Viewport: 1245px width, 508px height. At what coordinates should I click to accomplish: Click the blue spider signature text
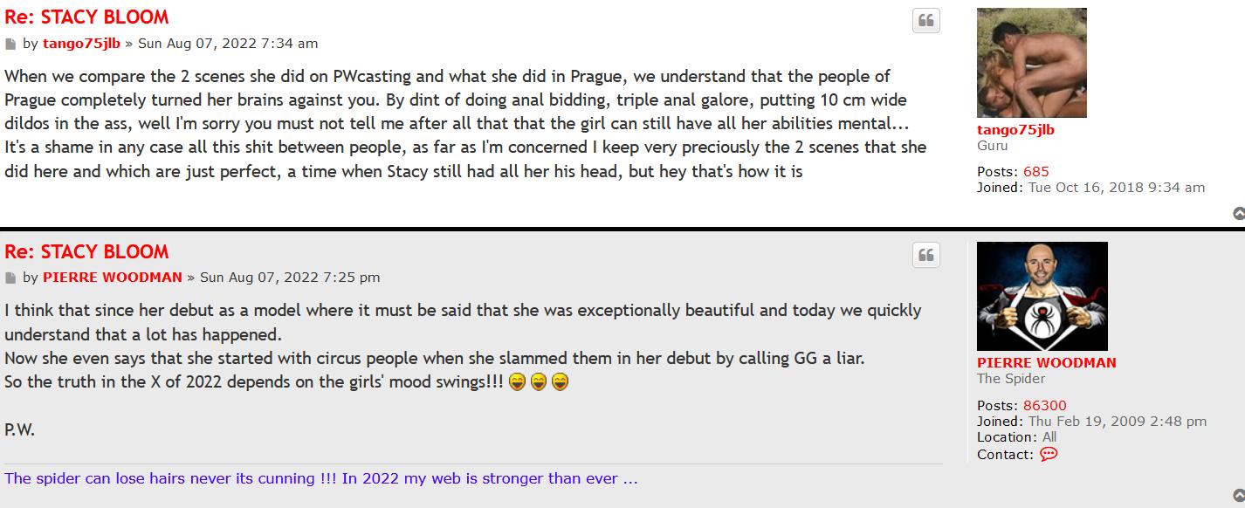320,478
